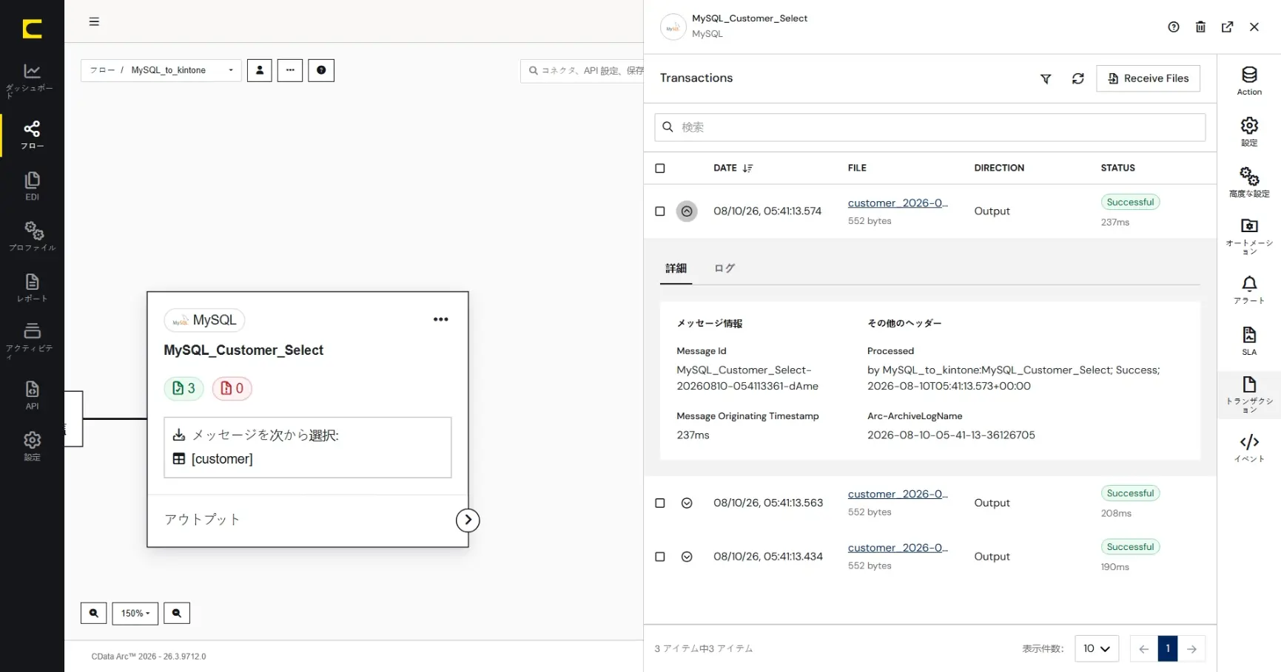This screenshot has width=1281, height=672.
Task: Expand the 05:41:13.563 transaction details
Action: tap(687, 503)
